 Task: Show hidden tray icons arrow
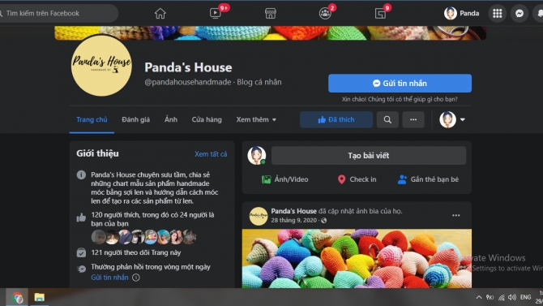coord(479,297)
